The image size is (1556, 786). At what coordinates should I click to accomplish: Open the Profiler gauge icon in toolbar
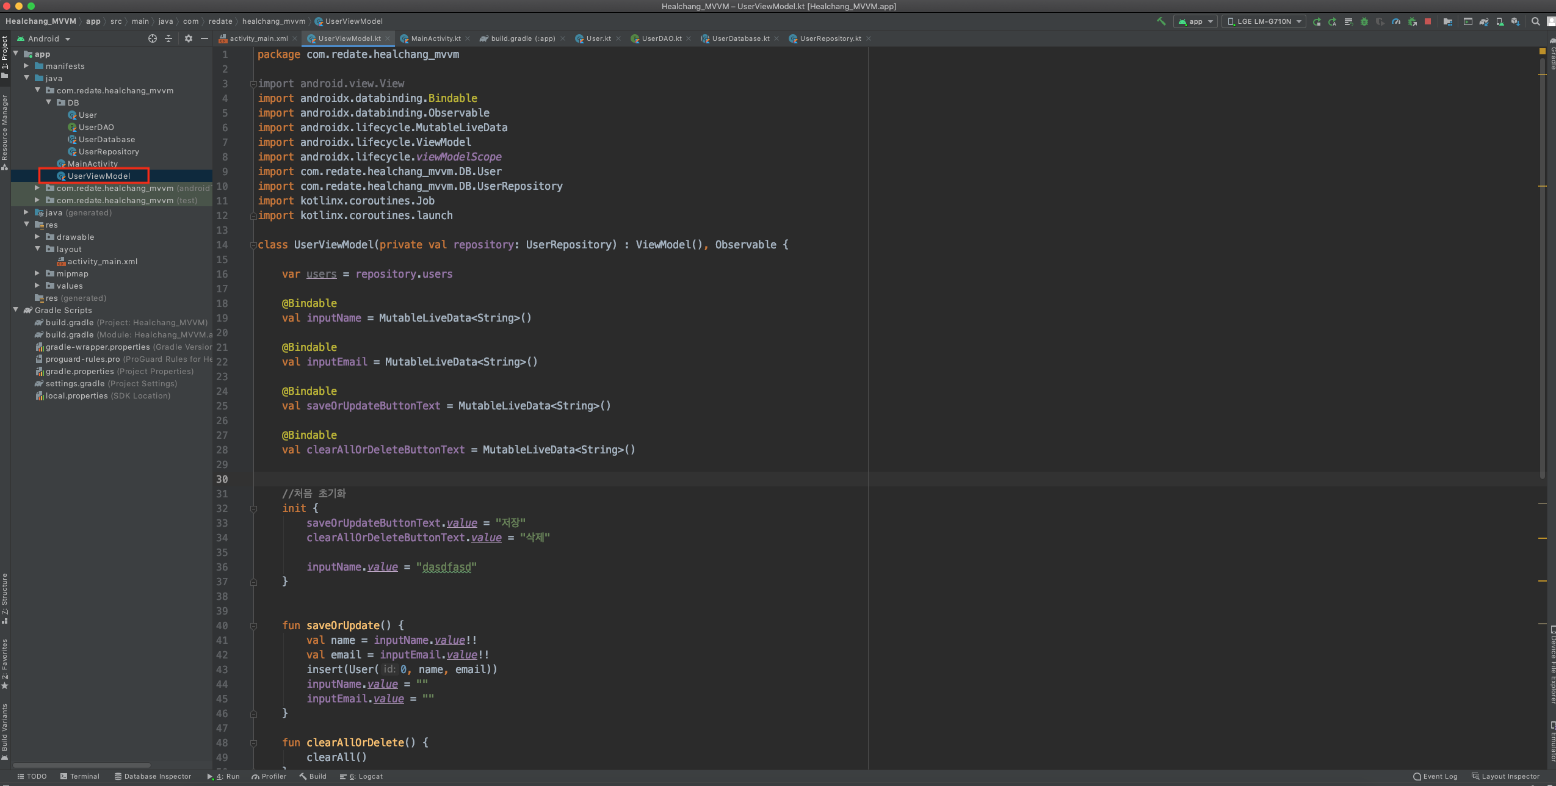pos(1395,21)
